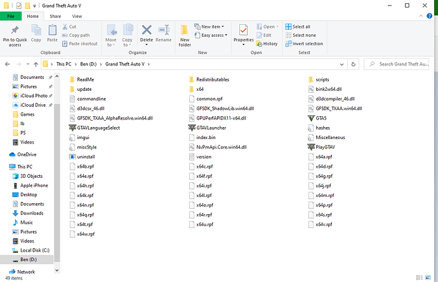Select the GTA5 application file

(x=317, y=118)
